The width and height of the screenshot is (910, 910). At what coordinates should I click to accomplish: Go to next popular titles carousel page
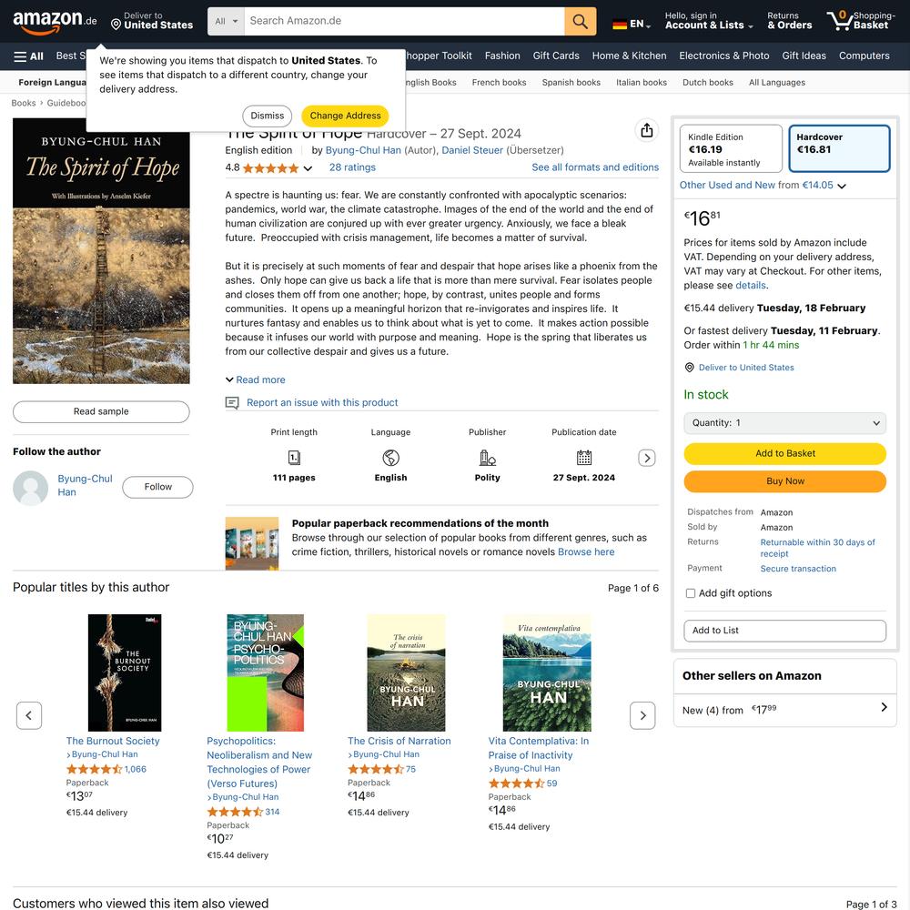tap(642, 715)
